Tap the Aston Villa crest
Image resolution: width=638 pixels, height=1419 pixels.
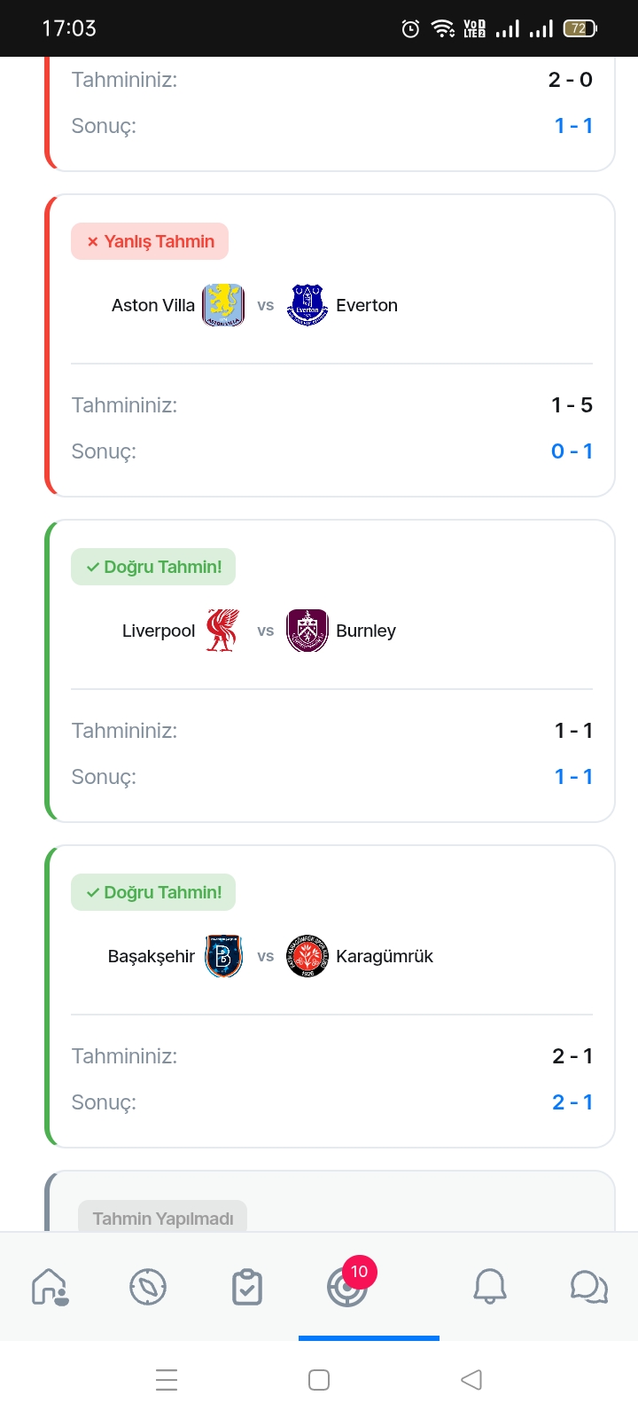tap(223, 305)
